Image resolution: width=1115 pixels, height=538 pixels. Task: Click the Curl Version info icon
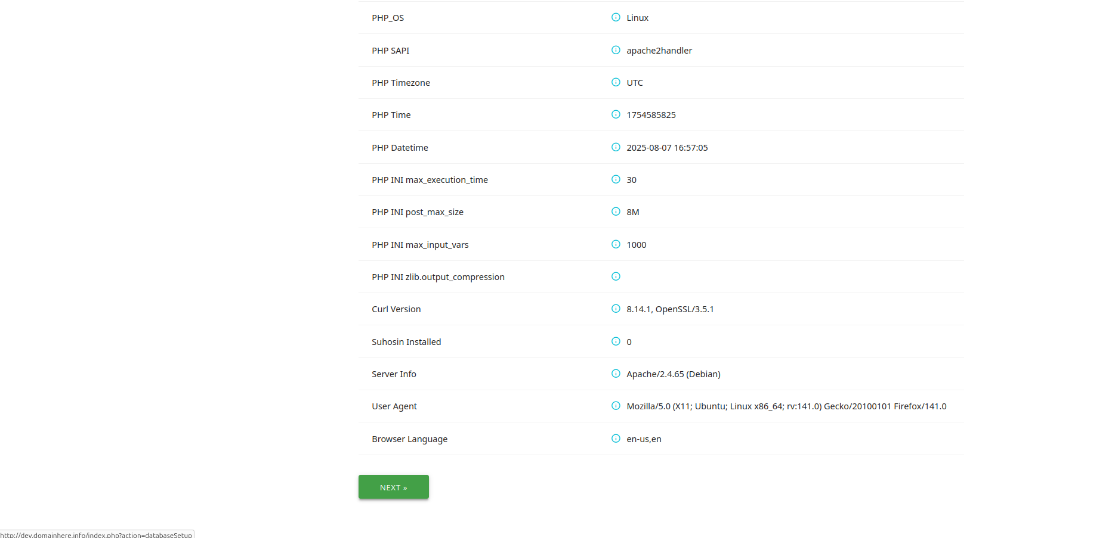tap(616, 309)
